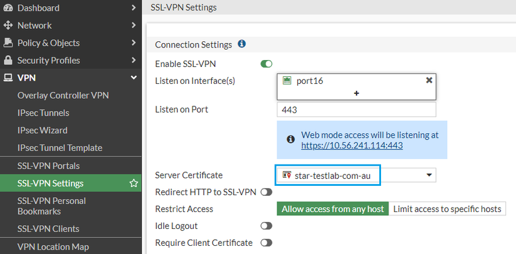Turn on the Idle Logout switch
516x254 pixels.
(267, 226)
